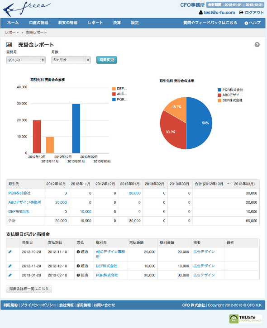Open the 月数 dropdown showing 6ヶ月分

tap(71, 60)
